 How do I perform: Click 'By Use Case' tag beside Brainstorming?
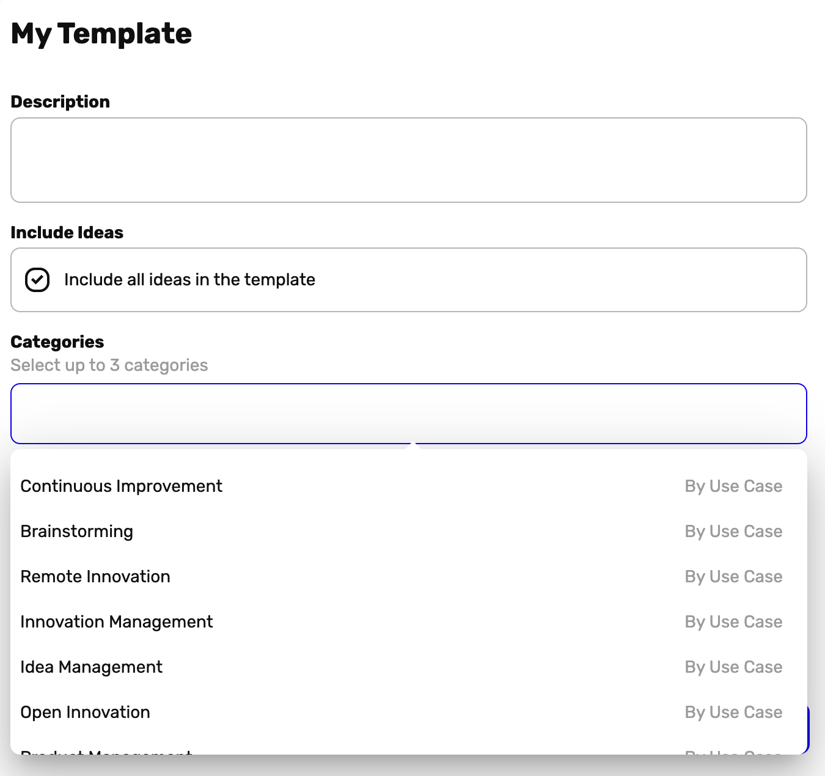click(x=733, y=532)
